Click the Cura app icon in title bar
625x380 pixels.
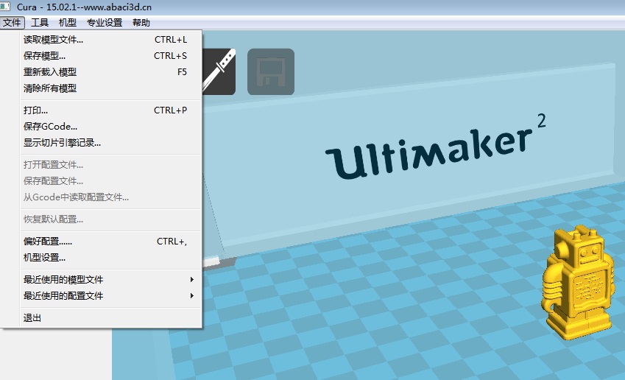(4, 7)
